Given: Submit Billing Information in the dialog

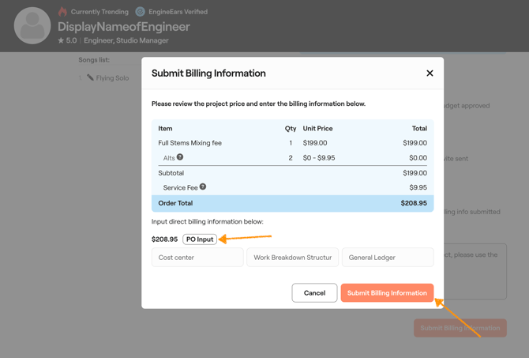Looking at the screenshot, I should 387,293.
